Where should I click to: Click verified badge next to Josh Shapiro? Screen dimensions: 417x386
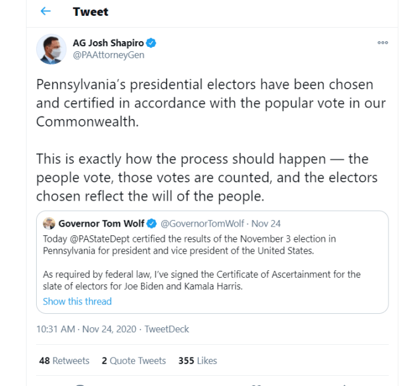coord(151,43)
